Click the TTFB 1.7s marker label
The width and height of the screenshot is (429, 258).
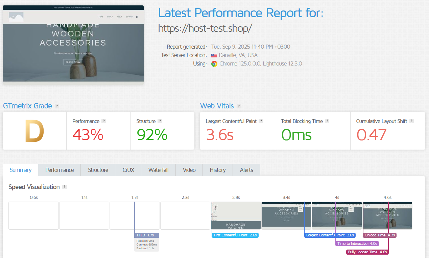click(146, 235)
